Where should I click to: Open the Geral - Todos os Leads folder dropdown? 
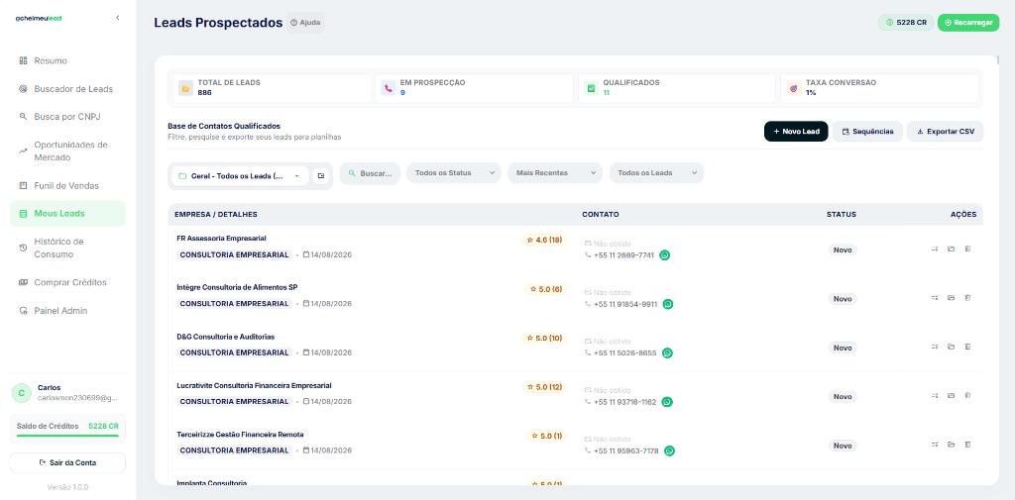click(240, 176)
